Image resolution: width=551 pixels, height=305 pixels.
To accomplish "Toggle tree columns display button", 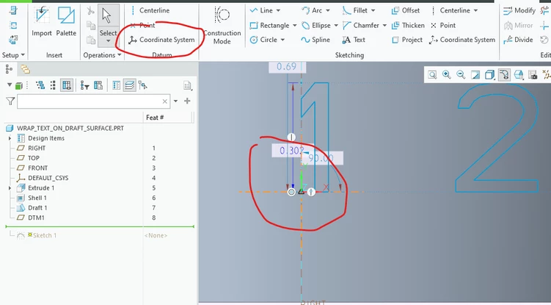I will pos(67,85).
